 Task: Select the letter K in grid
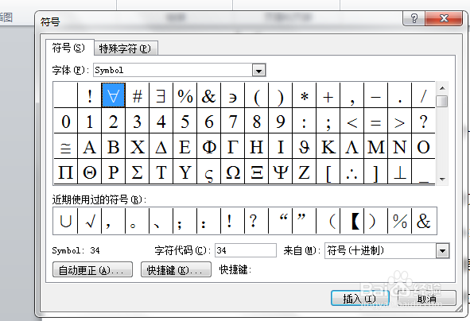pyautogui.click(x=328, y=146)
